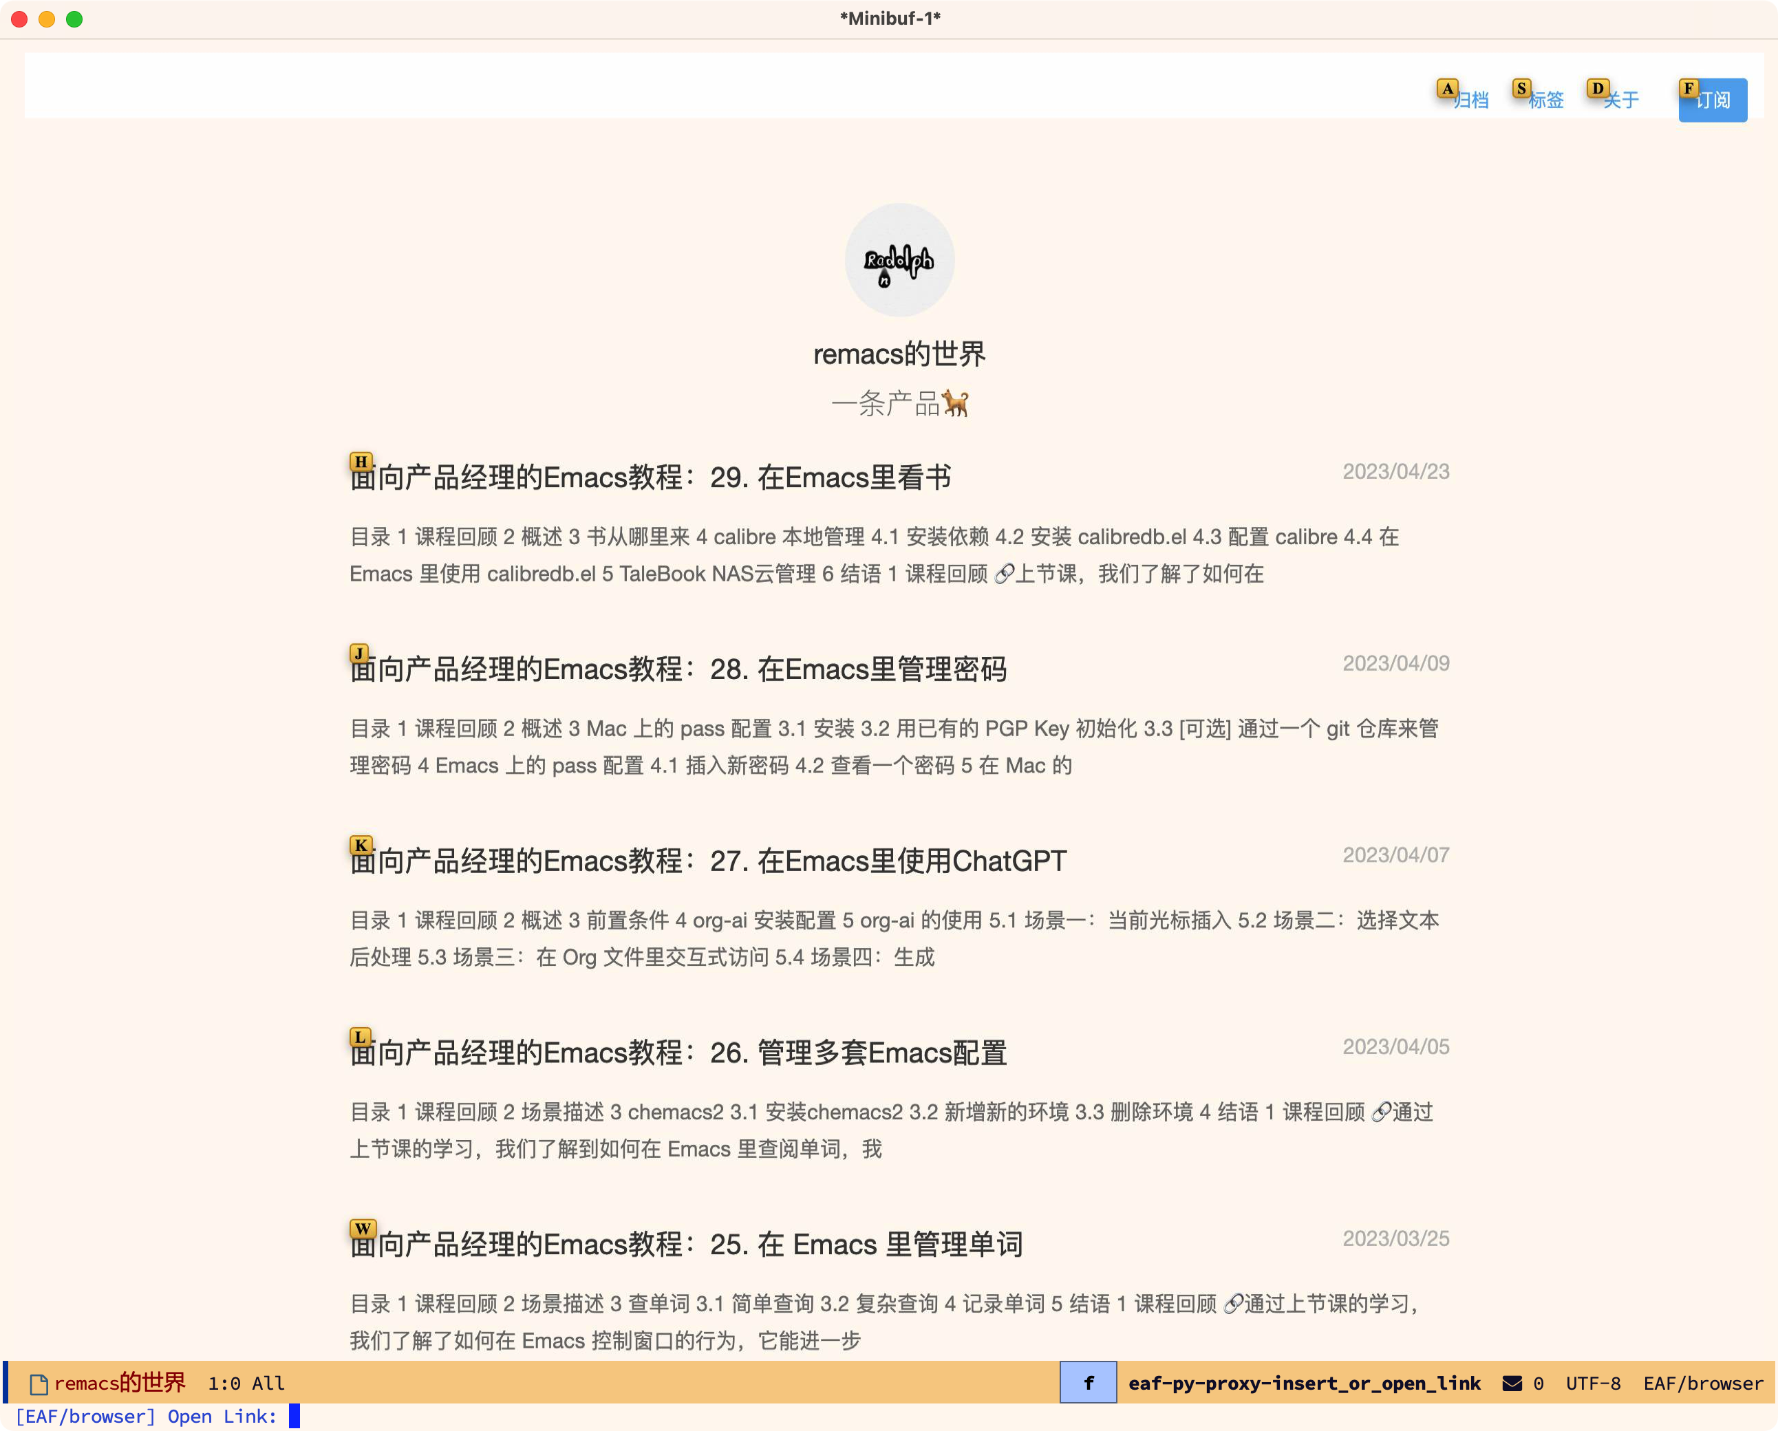Close the window with the red button
Screen dimensions: 1778x1431
[x=20, y=19]
